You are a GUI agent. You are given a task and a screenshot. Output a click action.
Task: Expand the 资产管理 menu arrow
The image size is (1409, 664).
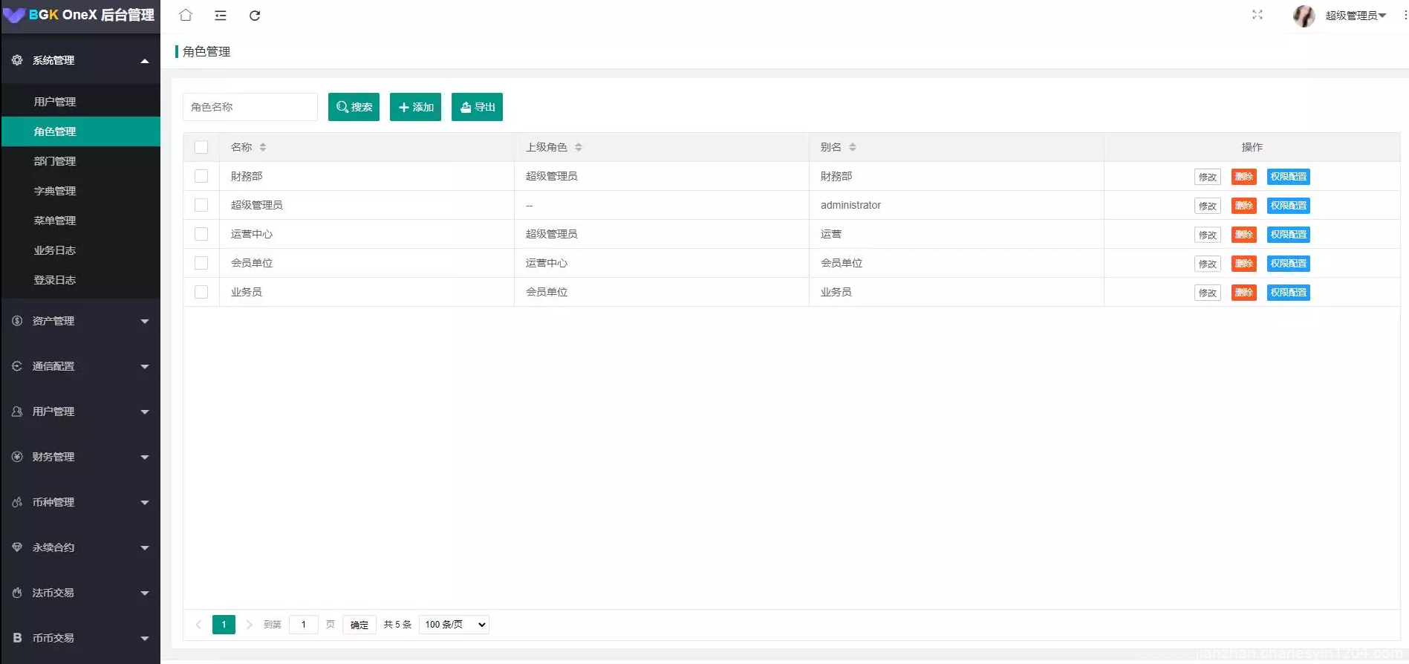145,322
